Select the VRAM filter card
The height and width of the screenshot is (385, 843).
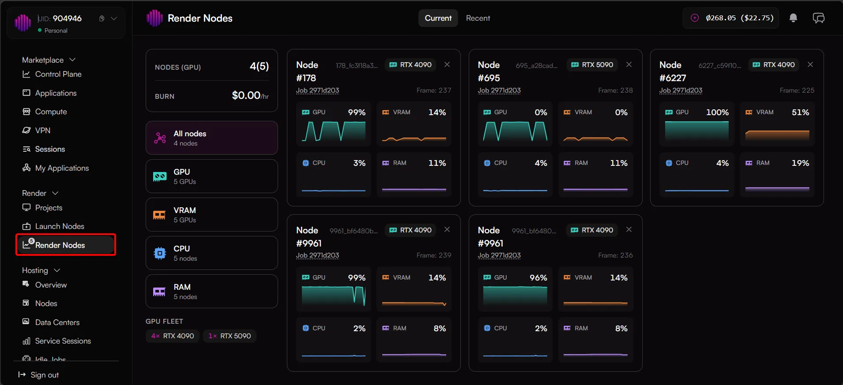click(212, 214)
